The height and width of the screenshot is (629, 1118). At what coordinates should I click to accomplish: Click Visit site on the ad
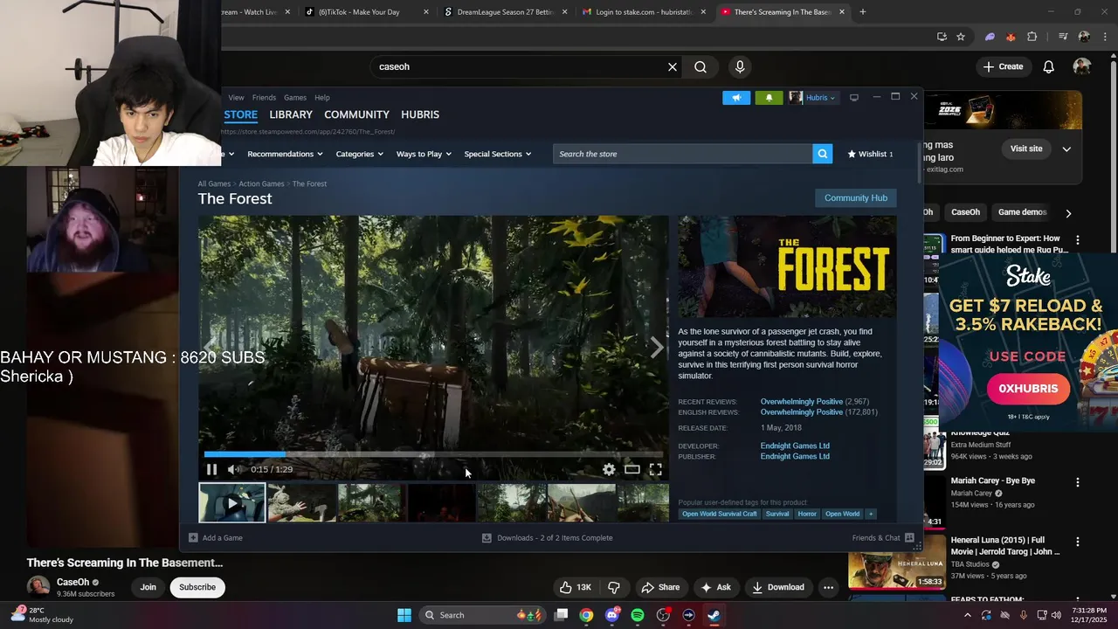1026,149
